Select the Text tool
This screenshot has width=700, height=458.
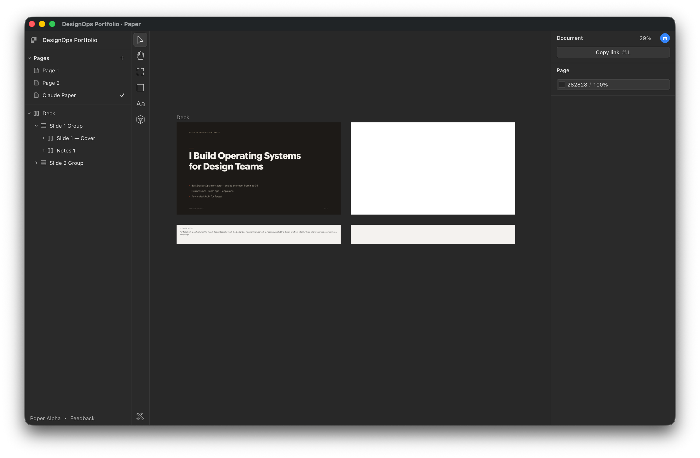click(x=140, y=104)
